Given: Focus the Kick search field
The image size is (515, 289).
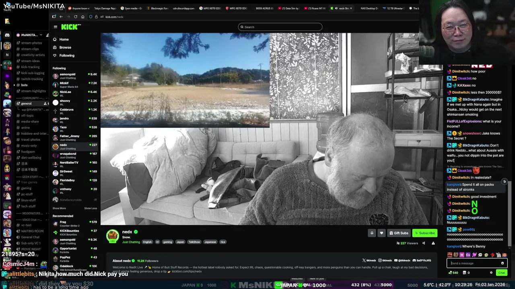Looking at the screenshot, I should pyautogui.click(x=280, y=27).
